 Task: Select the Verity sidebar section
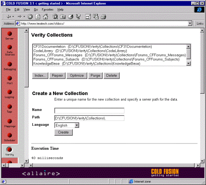pos(9,151)
